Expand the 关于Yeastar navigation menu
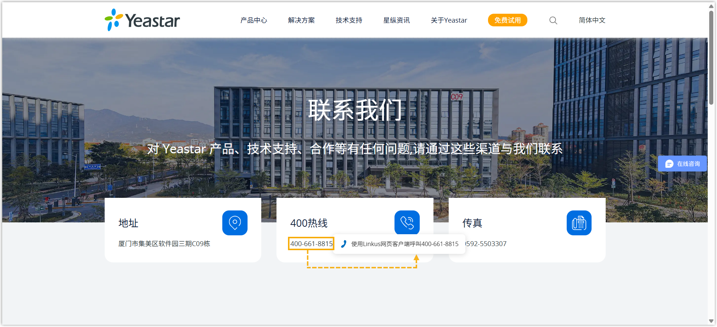Image resolution: width=717 pixels, height=327 pixels. [x=449, y=20]
